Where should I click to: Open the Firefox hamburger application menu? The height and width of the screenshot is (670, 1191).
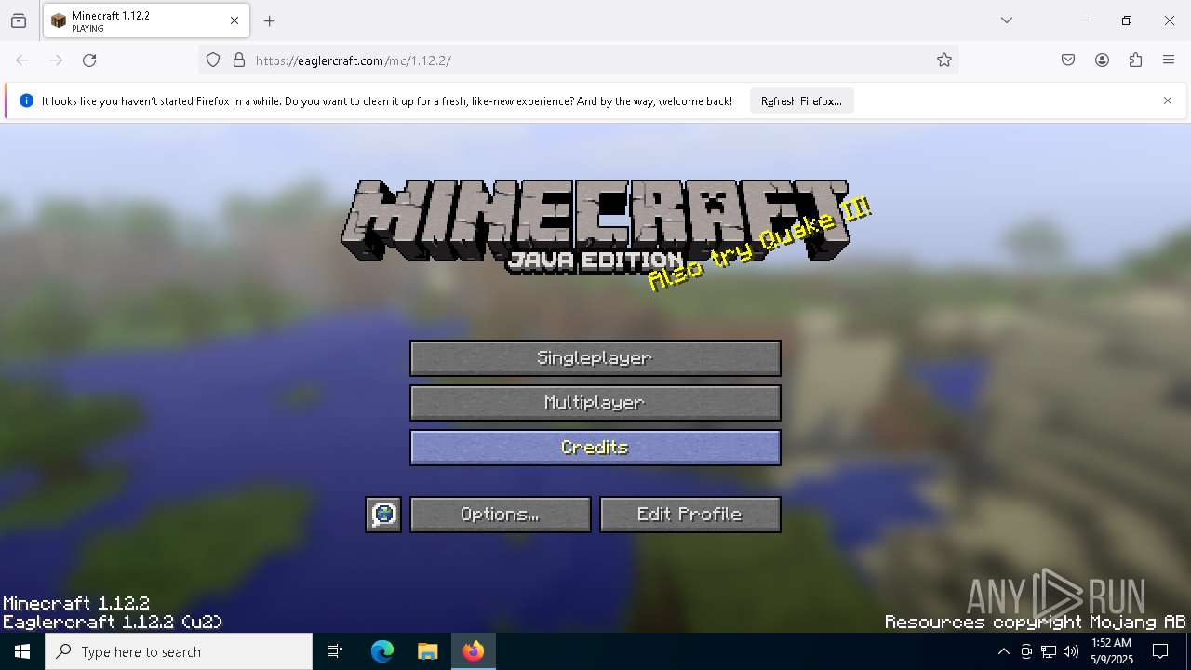tap(1169, 60)
